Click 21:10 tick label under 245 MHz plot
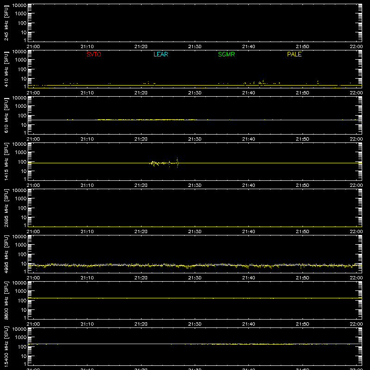This screenshot has height=370, width=370. (x=87, y=47)
